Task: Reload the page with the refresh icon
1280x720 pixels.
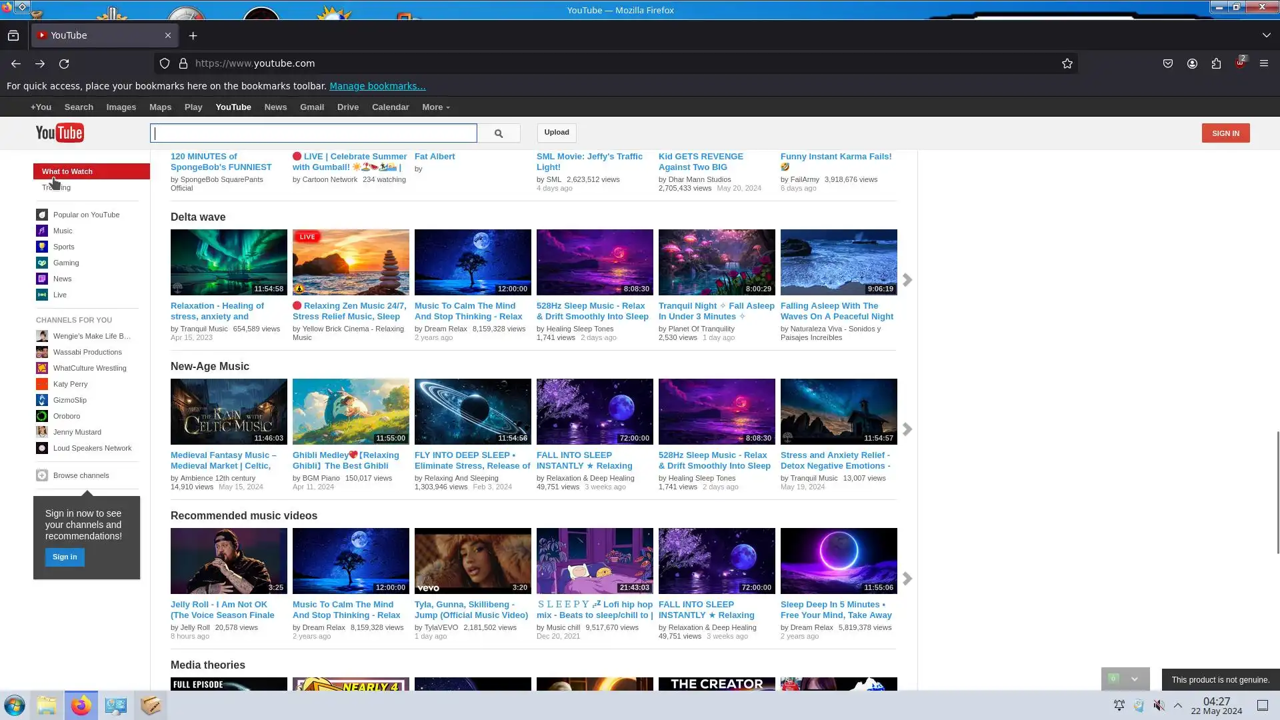Action: pyautogui.click(x=64, y=63)
